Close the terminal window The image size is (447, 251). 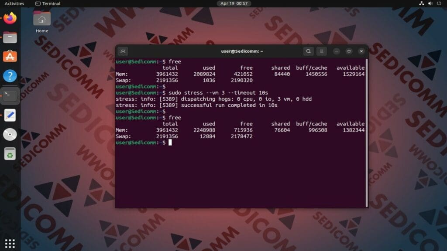click(x=361, y=51)
